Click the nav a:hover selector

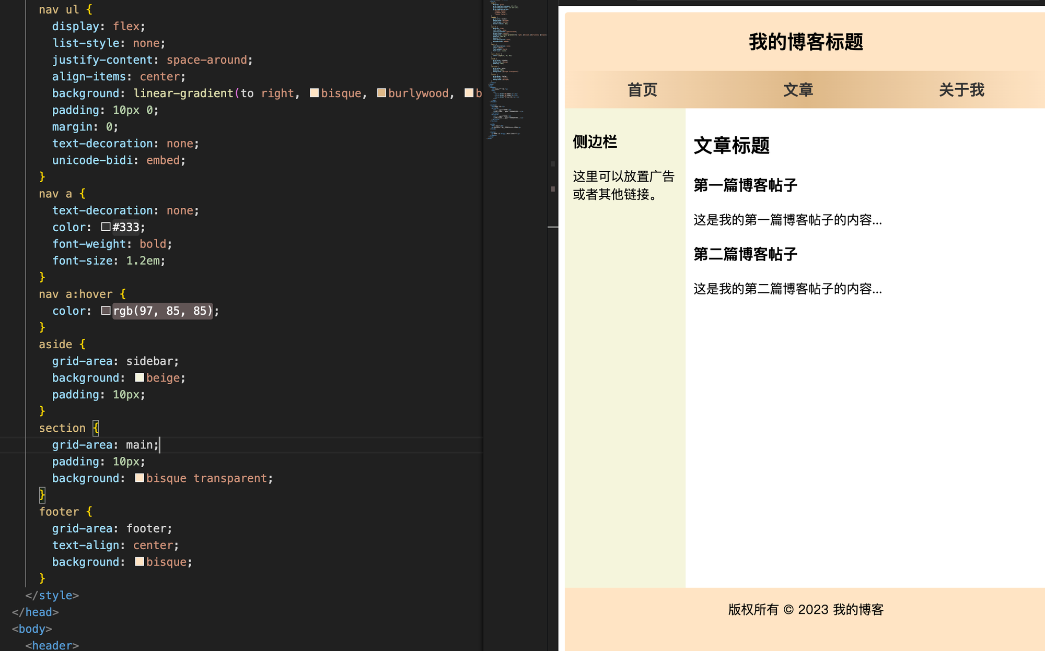(x=76, y=294)
